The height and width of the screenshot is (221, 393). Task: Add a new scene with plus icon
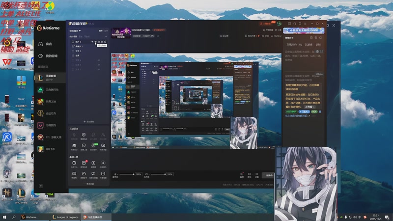(x=106, y=36)
